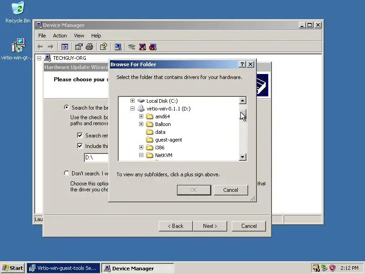Viewport: 365px width, 274px height.
Task: Click the Balloon folder icon
Action: (150, 124)
